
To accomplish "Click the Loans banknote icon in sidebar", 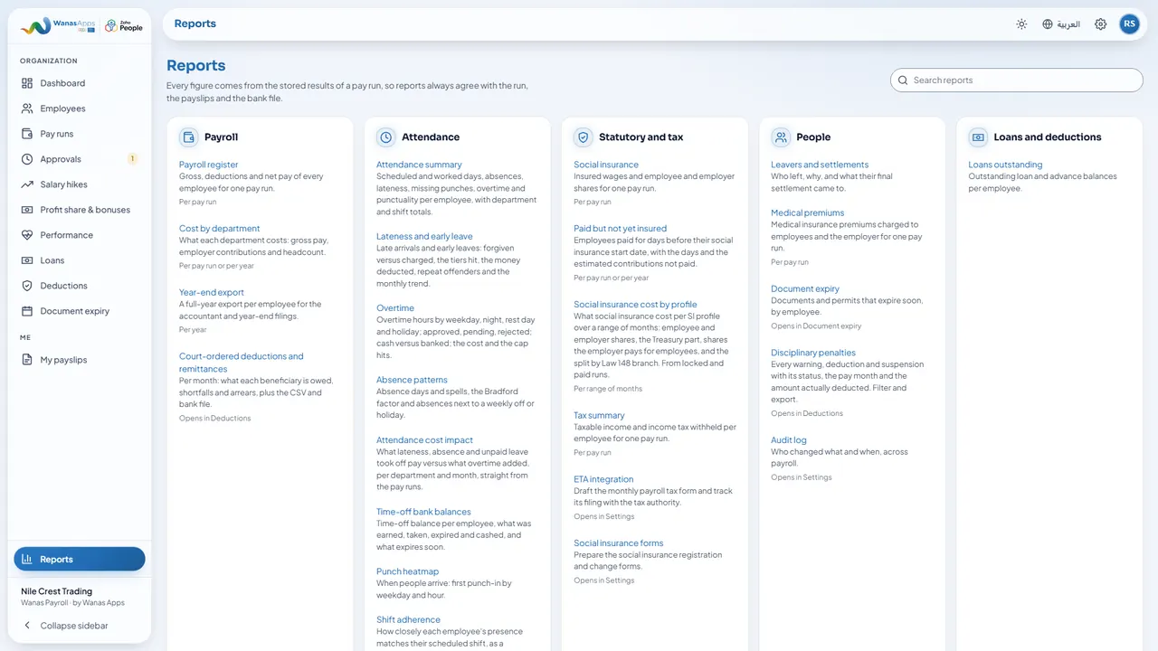I will coord(27,260).
